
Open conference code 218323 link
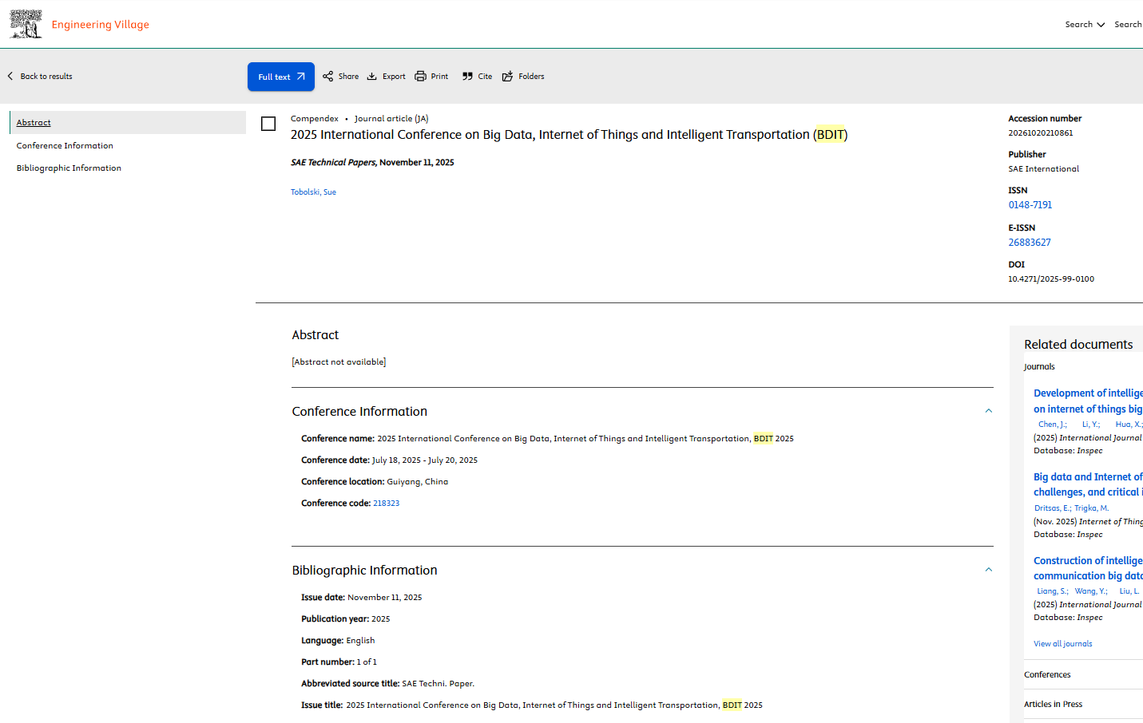(x=386, y=504)
